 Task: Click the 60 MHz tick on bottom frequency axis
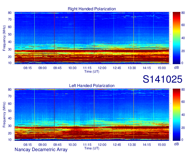[10, 104]
